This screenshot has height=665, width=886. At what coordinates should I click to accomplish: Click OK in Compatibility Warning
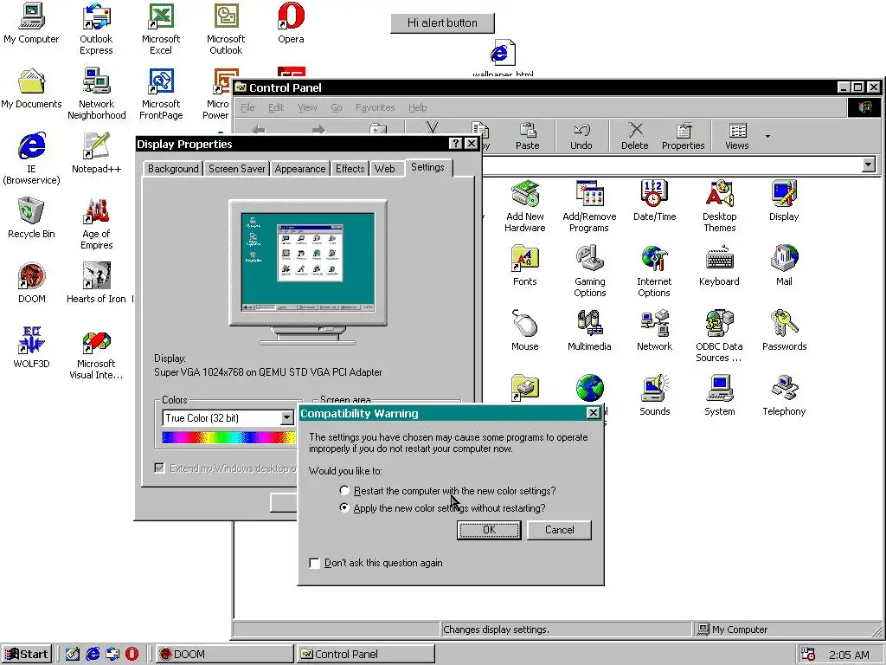pyautogui.click(x=489, y=530)
